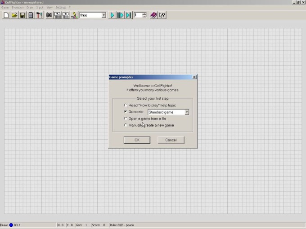Close the Game prompter dialog

pos(194,77)
